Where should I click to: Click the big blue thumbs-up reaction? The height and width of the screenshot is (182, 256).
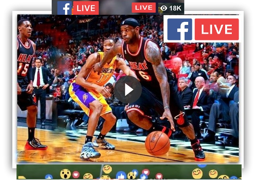click(x=121, y=175)
